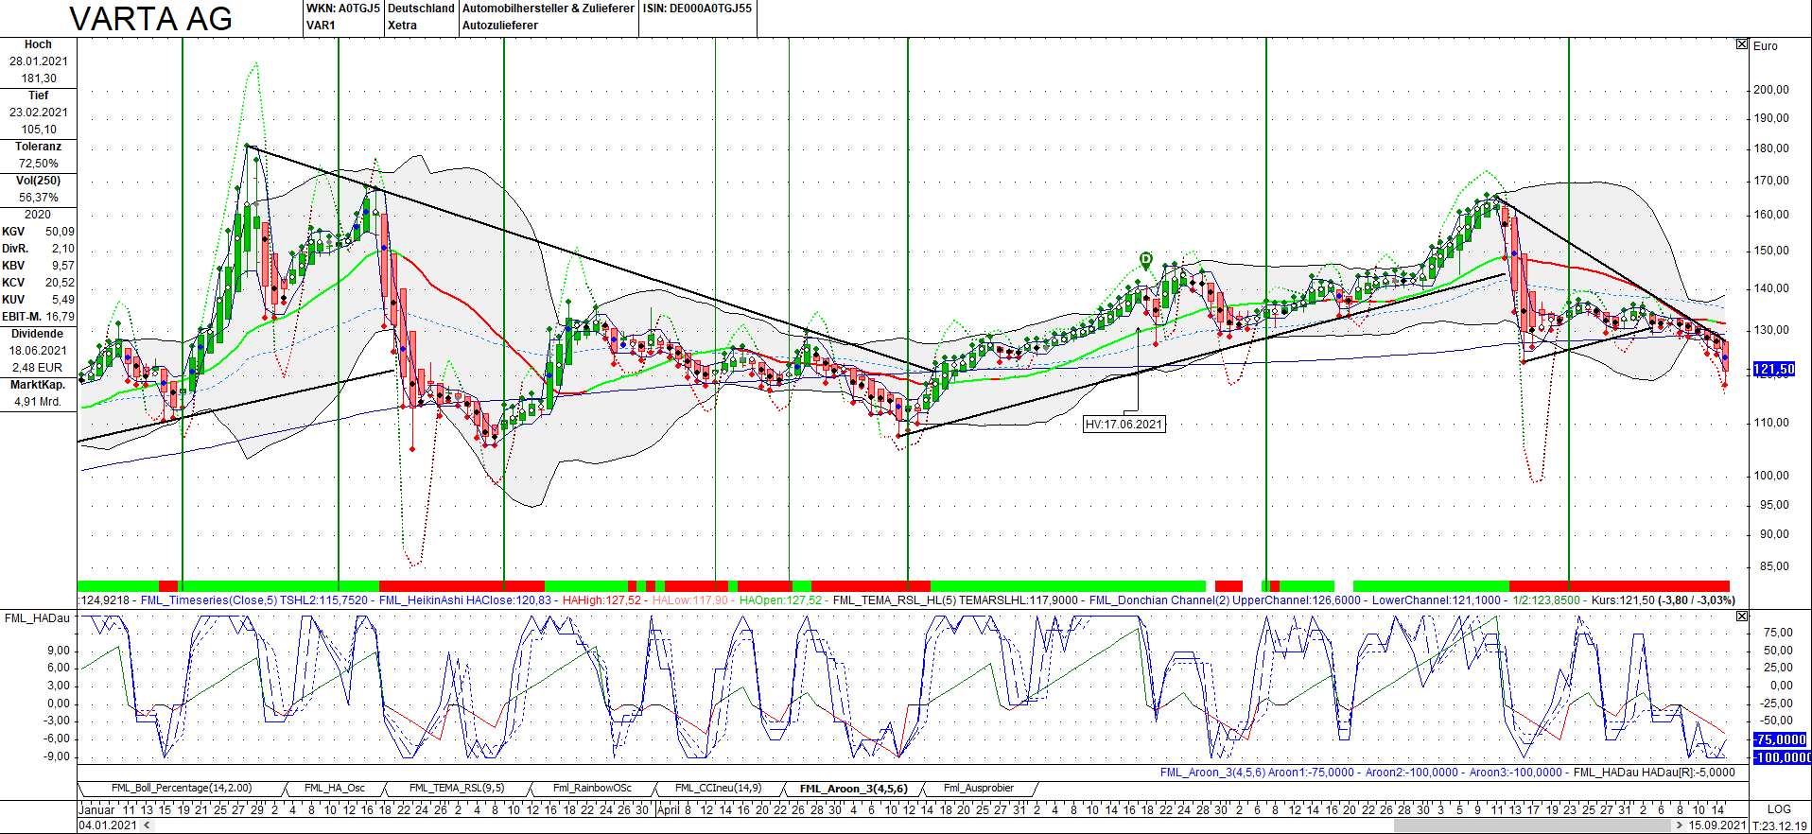Image resolution: width=1812 pixels, height=834 pixels.
Task: Click the dividend amount 2,48 EUR
Action: point(38,368)
